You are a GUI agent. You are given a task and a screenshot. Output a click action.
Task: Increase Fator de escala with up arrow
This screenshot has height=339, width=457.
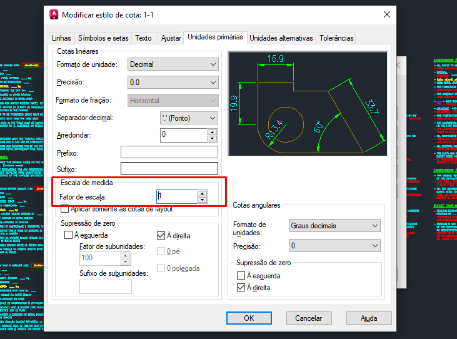tap(202, 193)
